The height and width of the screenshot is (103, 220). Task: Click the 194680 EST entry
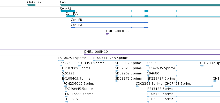tap(153, 73)
